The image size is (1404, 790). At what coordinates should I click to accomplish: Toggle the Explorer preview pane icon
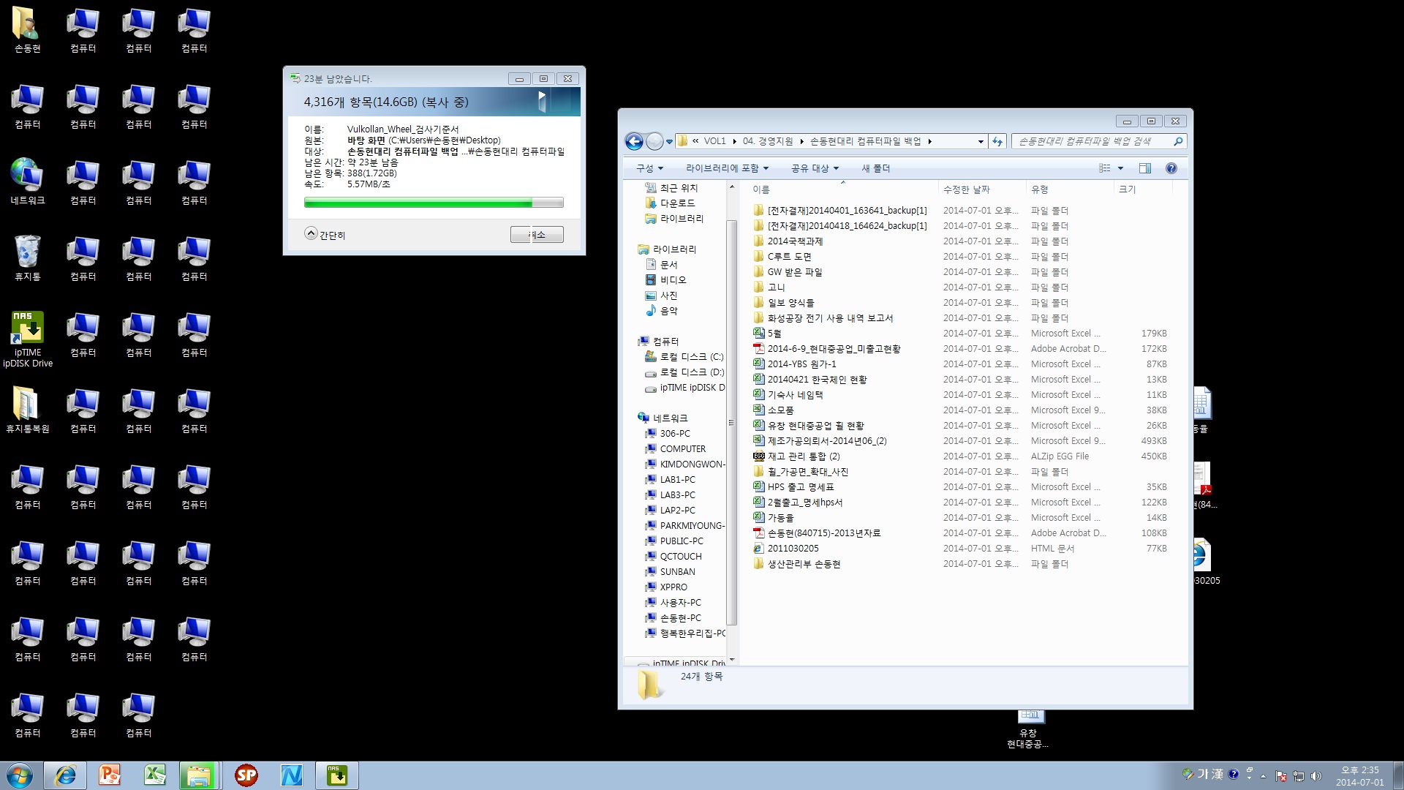tap(1145, 168)
